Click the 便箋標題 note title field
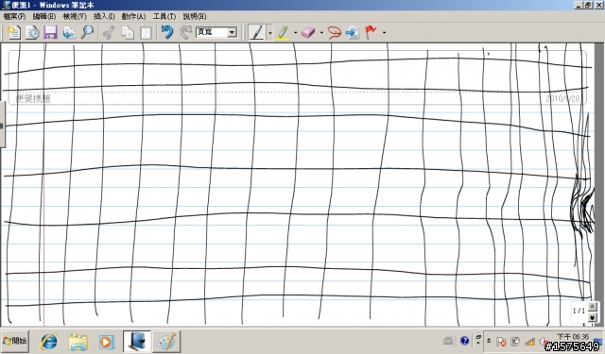Screen dimensions: 605x354 pyautogui.click(x=33, y=98)
